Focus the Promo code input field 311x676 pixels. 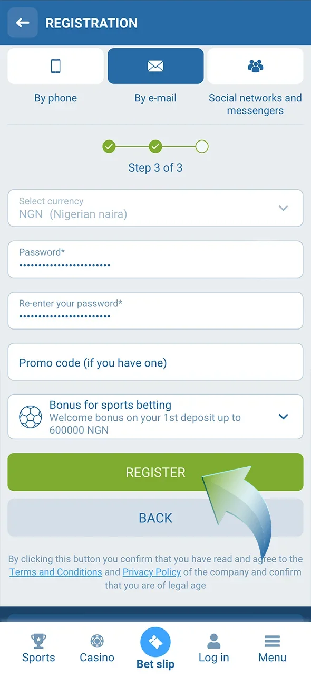(155, 362)
